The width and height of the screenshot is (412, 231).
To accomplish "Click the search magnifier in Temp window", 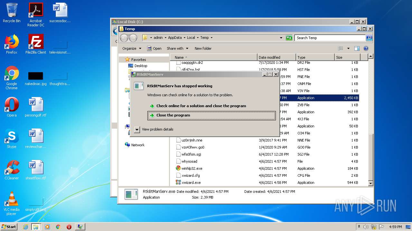I will tap(369, 38).
